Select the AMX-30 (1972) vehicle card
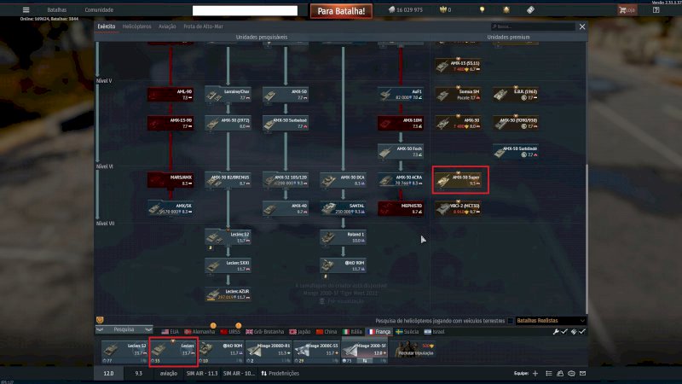682x384 pixels. pos(228,123)
